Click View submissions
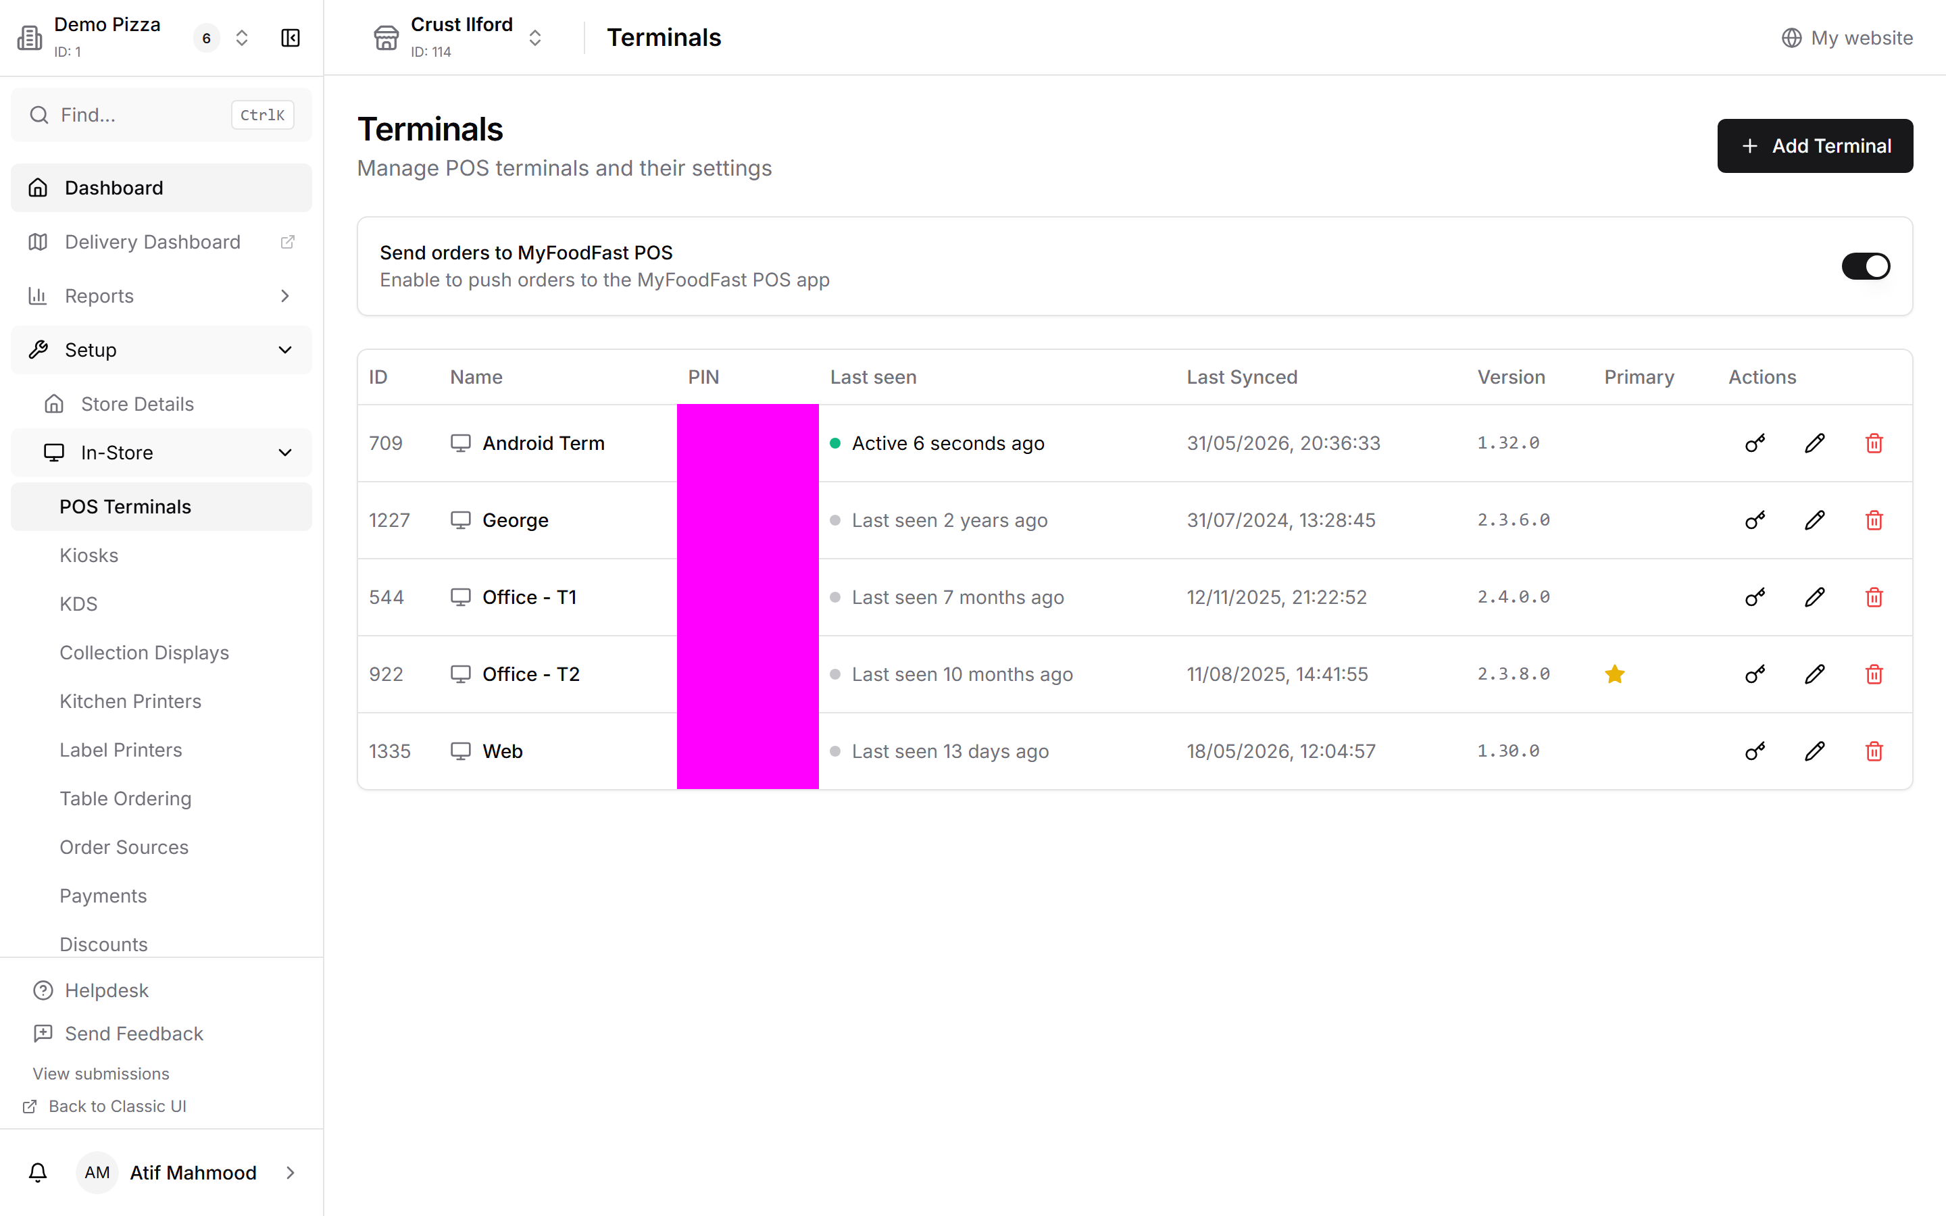 tap(101, 1073)
